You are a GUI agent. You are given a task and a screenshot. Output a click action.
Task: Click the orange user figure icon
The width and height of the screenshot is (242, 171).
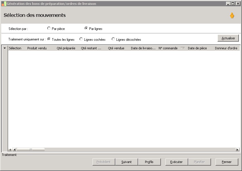pos(232,15)
